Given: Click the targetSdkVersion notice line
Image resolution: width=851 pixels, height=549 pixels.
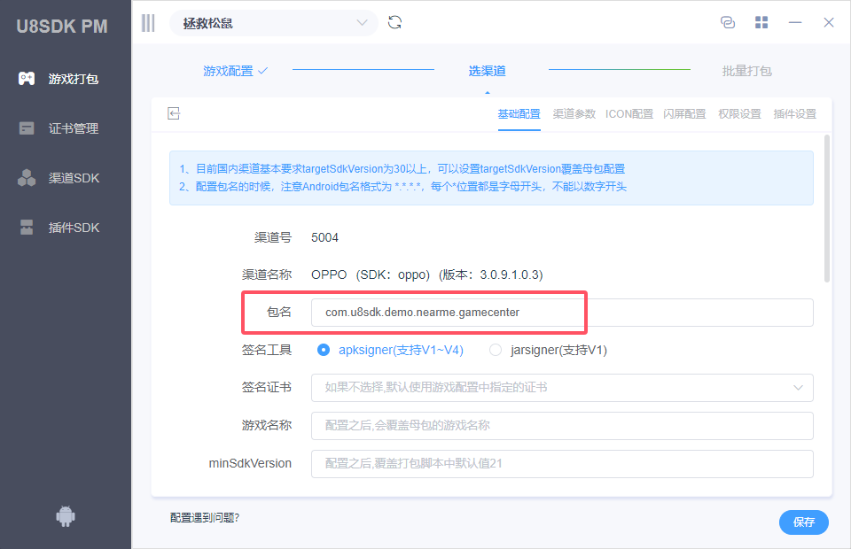Looking at the screenshot, I should [x=402, y=168].
